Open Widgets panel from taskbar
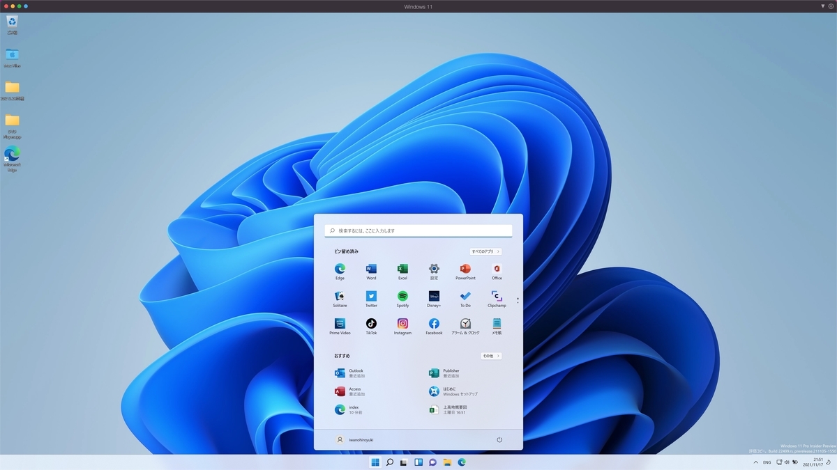 click(x=418, y=462)
